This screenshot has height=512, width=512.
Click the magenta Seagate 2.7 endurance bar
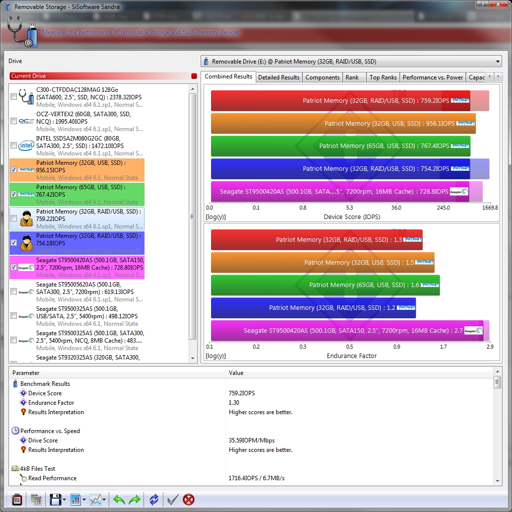pos(347,330)
